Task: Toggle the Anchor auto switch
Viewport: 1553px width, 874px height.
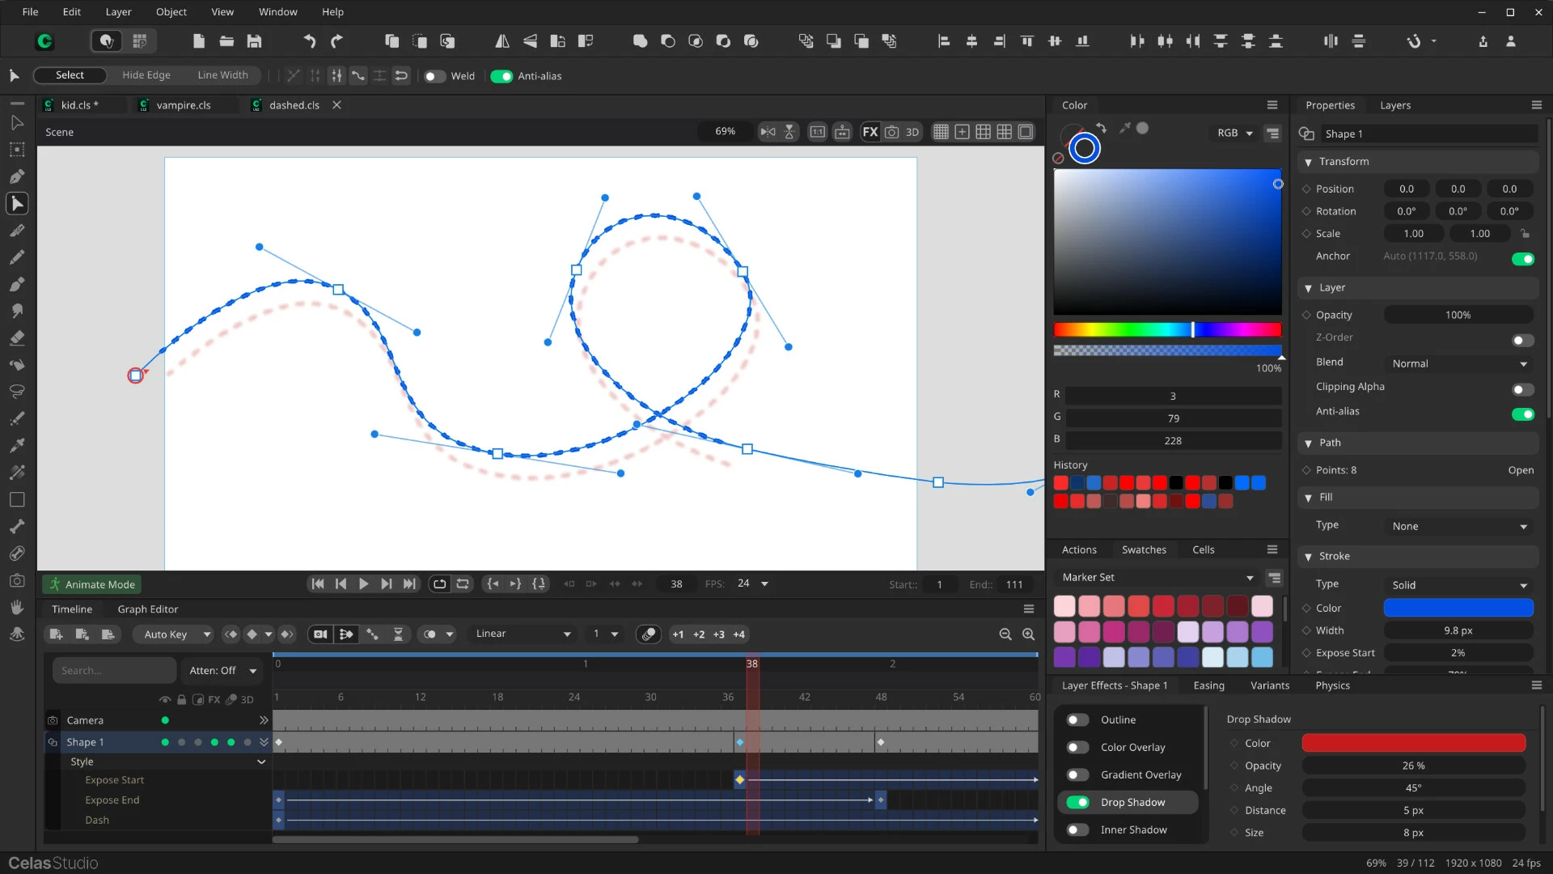Action: click(x=1523, y=259)
